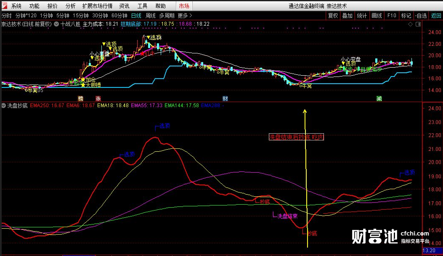Image resolution: width=443 pixels, height=256 pixels.
Task: Select the 60分钟 period
Action: pyautogui.click(x=119, y=16)
